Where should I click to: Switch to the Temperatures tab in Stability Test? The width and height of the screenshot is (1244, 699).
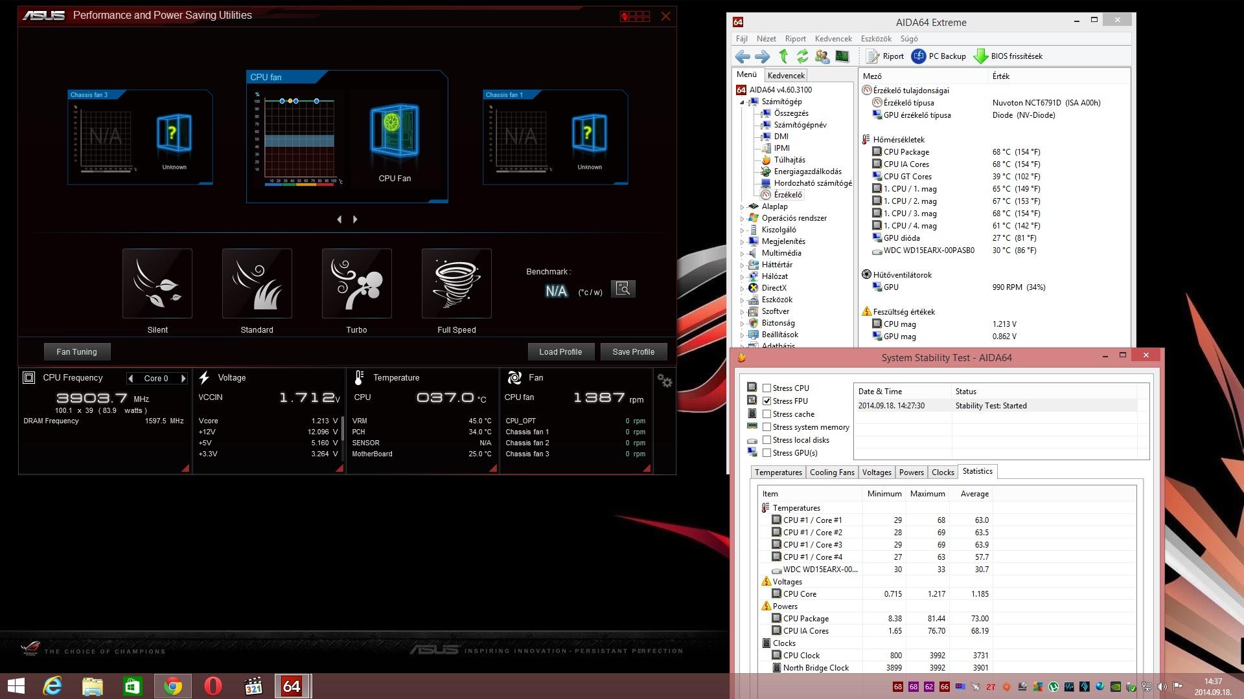(778, 472)
